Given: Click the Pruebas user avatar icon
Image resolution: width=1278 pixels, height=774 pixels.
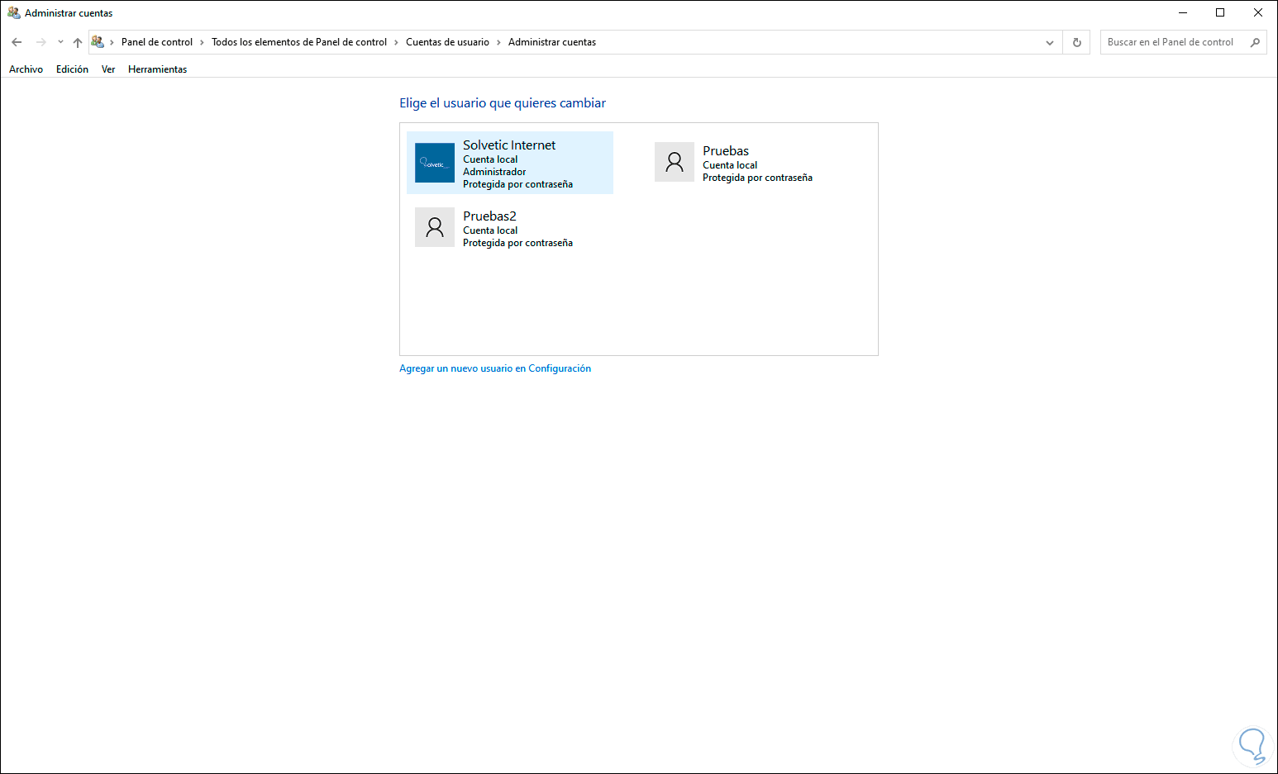Looking at the screenshot, I should point(674,162).
